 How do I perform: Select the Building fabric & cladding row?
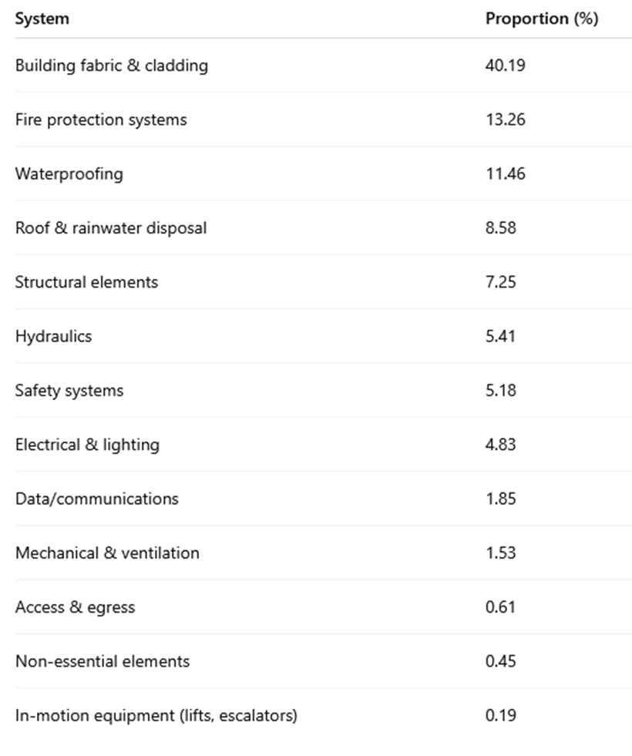coord(324,65)
